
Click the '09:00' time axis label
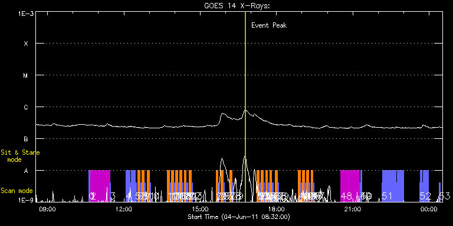[x=47, y=209]
